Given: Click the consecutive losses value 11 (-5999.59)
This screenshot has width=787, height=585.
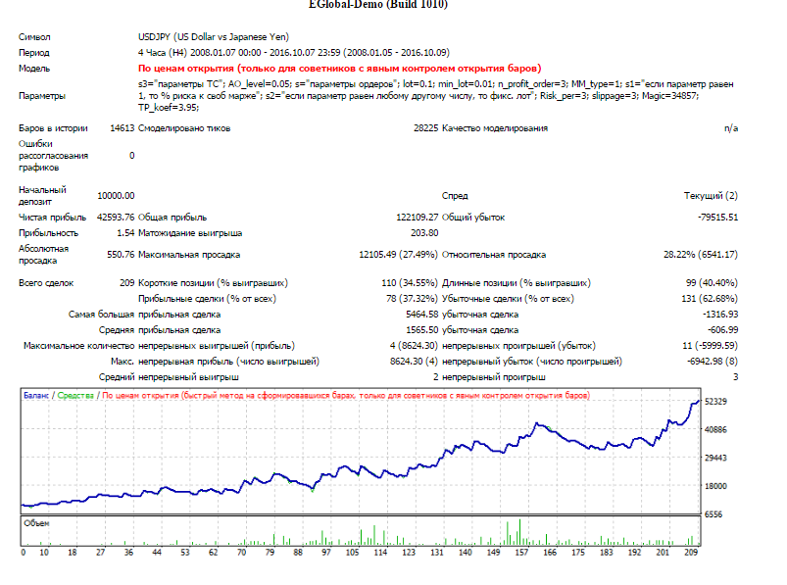Looking at the screenshot, I should pyautogui.click(x=711, y=346).
